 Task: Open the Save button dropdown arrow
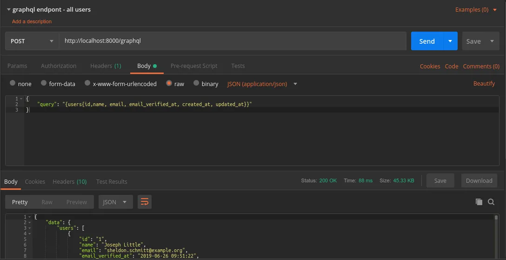pyautogui.click(x=492, y=41)
